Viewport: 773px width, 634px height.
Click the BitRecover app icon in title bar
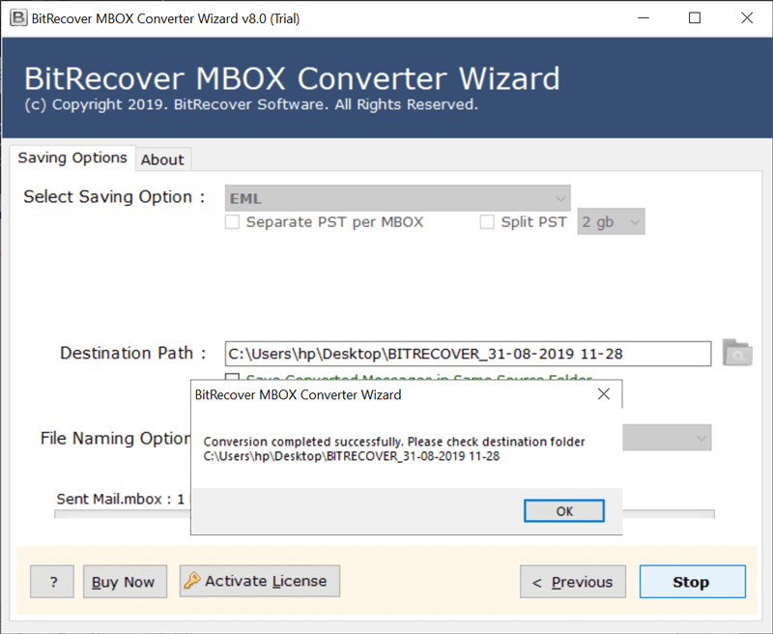tap(18, 18)
